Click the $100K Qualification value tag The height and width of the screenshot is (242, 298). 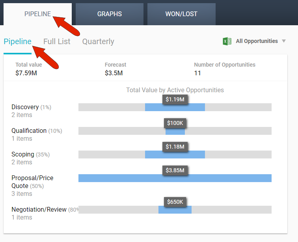[175, 123]
